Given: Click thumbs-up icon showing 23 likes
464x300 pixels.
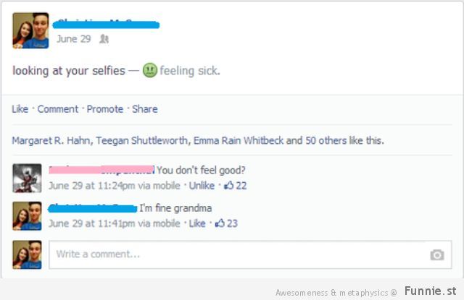Looking at the screenshot, I should point(220,223).
